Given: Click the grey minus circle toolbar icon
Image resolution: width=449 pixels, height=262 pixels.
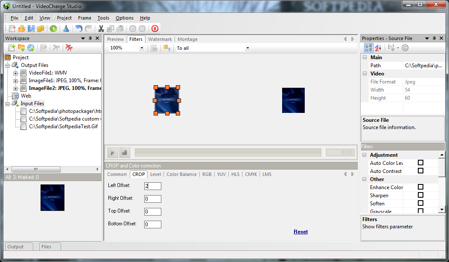Looking at the screenshot, I should tap(142, 29).
